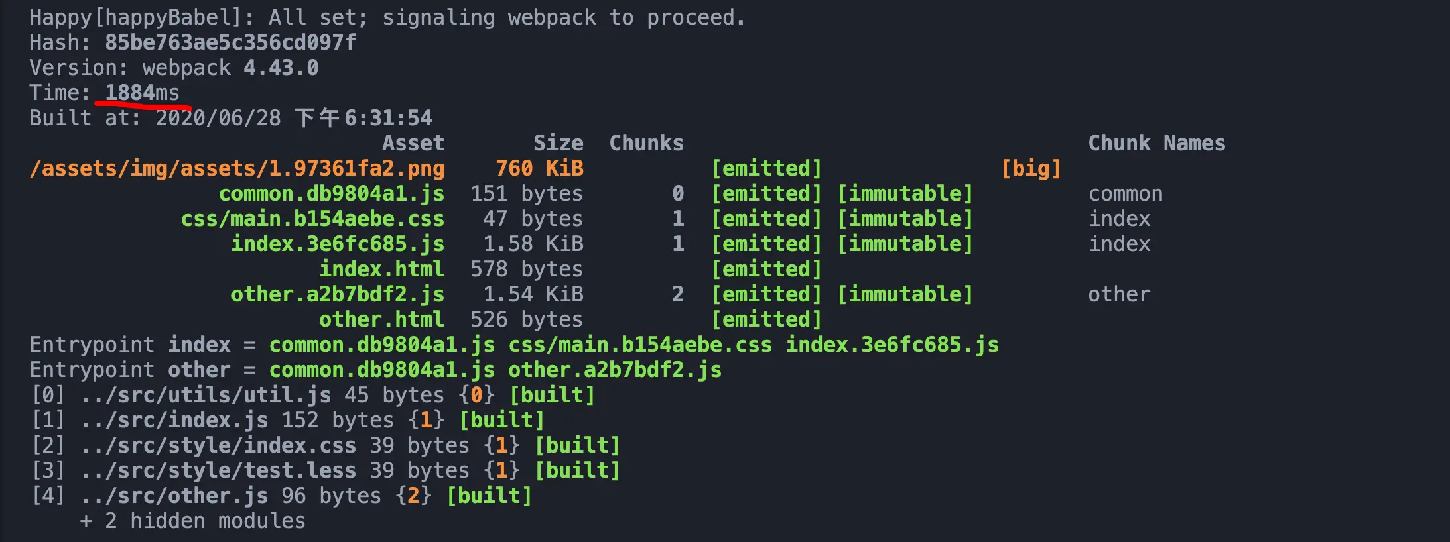Screen dimensions: 1450x542
Task: Click the '+ 2 hidden modules' line
Action: 192,521
